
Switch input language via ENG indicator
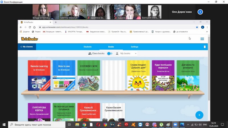click(205, 125)
